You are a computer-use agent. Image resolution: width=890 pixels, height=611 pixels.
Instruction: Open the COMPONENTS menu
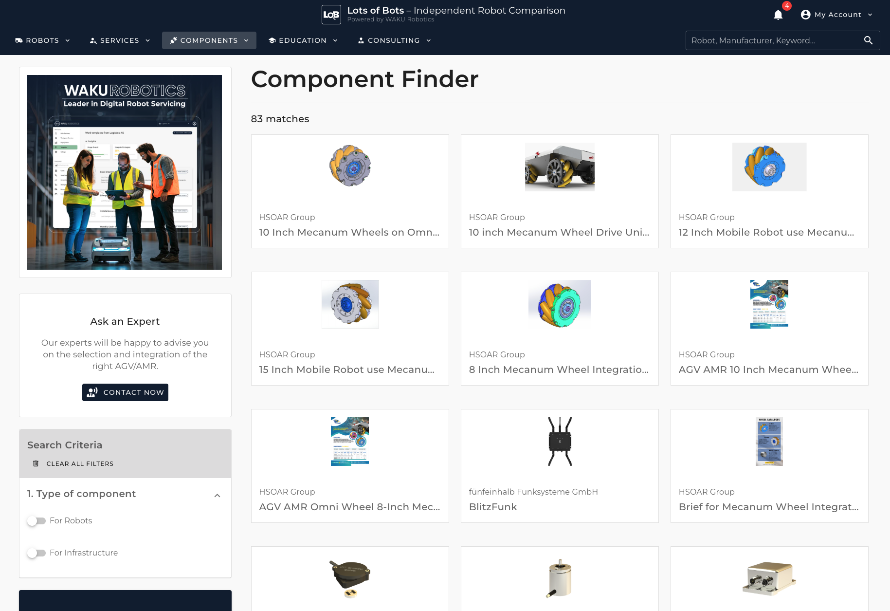[209, 40]
